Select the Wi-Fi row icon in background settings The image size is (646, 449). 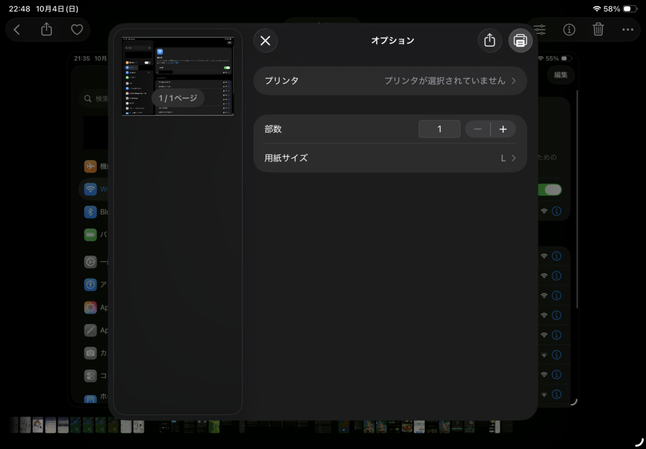click(91, 189)
